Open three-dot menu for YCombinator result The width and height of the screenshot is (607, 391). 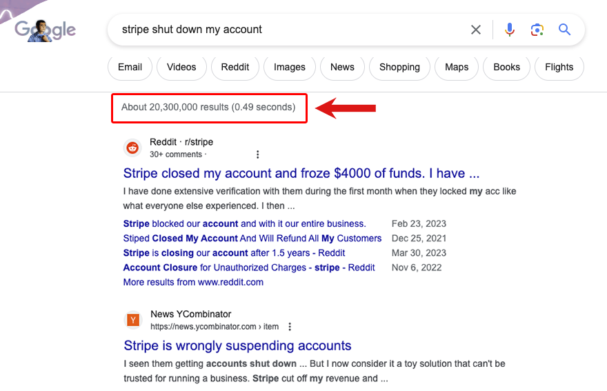(290, 327)
